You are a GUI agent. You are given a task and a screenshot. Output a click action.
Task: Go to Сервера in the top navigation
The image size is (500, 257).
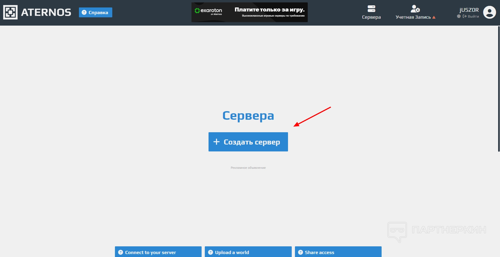(x=371, y=13)
